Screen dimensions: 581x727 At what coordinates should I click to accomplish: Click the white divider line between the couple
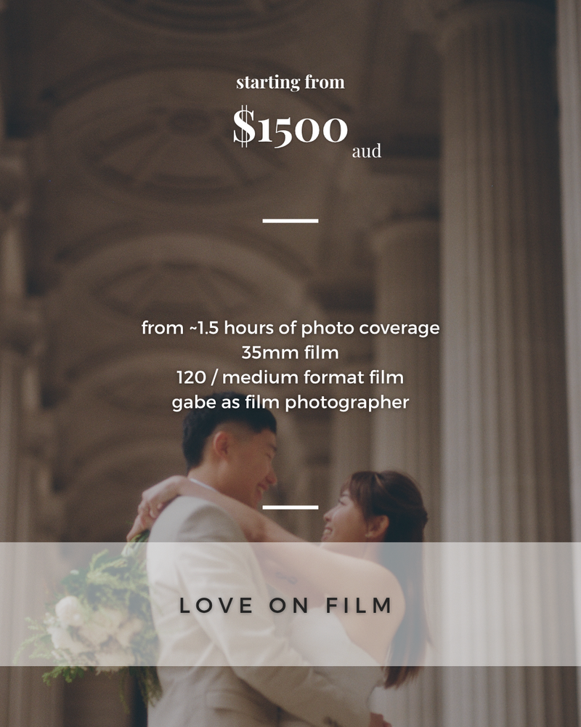pyautogui.click(x=290, y=507)
